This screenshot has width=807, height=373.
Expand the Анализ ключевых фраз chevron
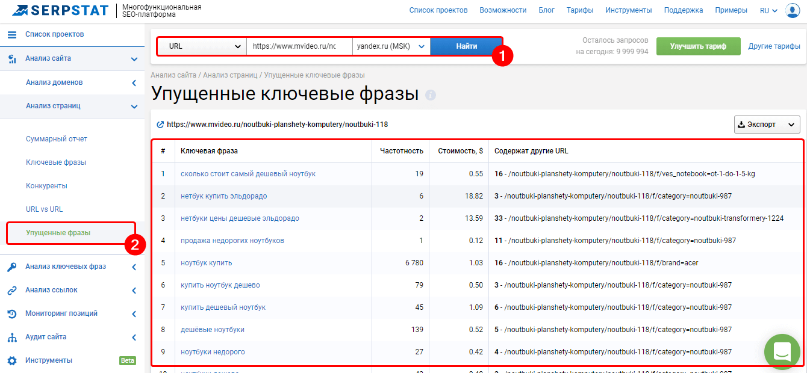pyautogui.click(x=134, y=267)
